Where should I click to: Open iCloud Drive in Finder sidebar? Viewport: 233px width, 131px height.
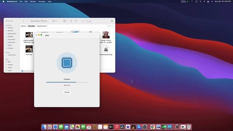click(x=12, y=55)
